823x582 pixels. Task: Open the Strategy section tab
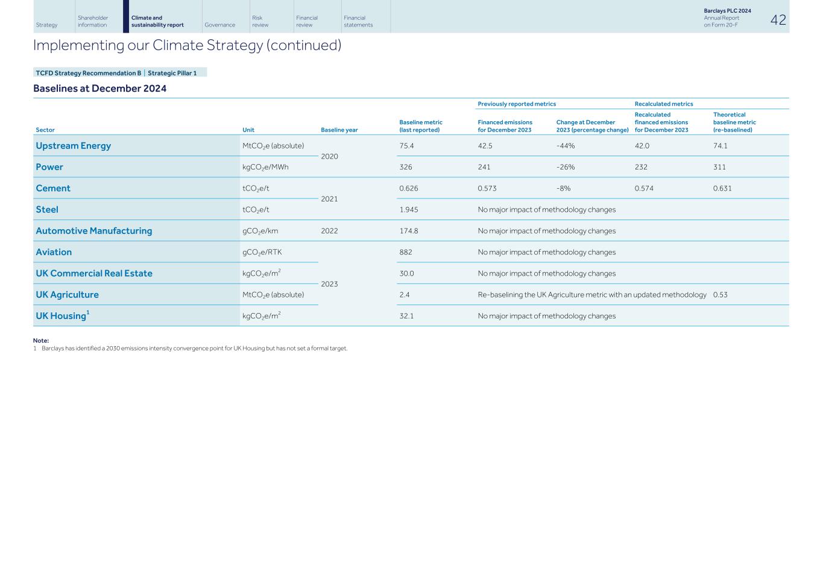point(47,24)
